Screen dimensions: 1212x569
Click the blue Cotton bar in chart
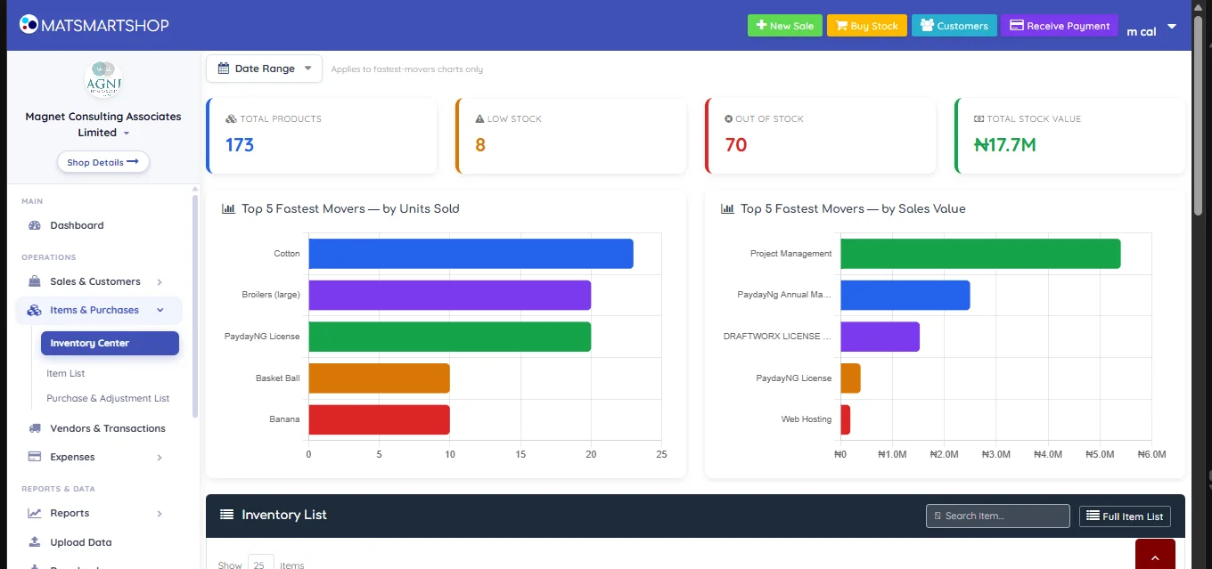[471, 254]
